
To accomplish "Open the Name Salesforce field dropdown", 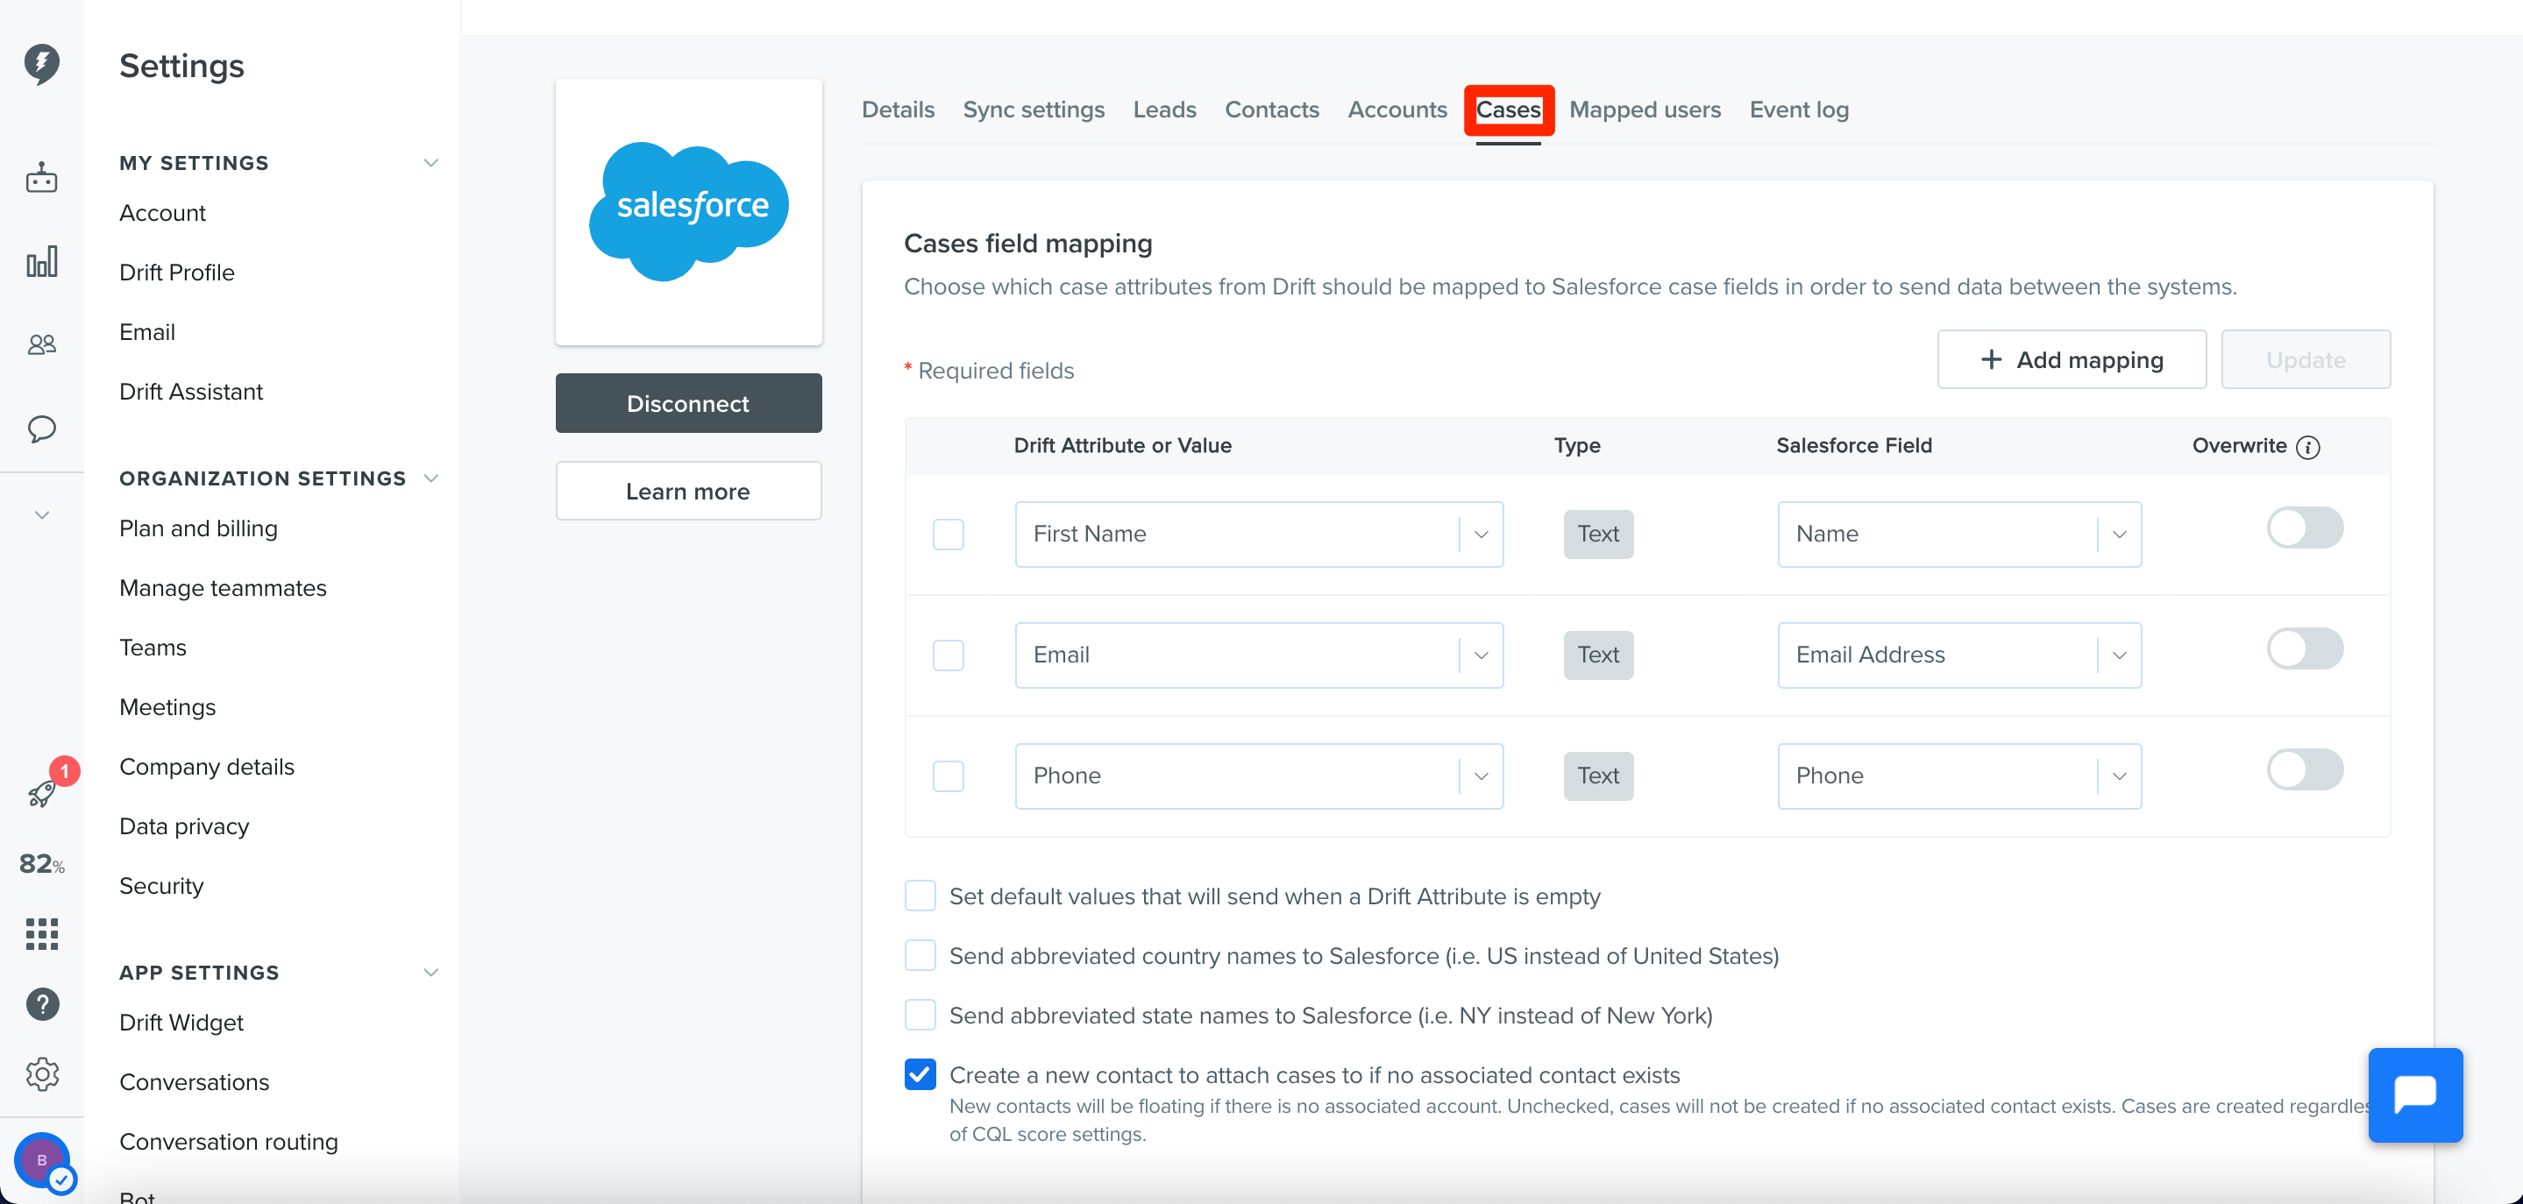I will 1958,535.
